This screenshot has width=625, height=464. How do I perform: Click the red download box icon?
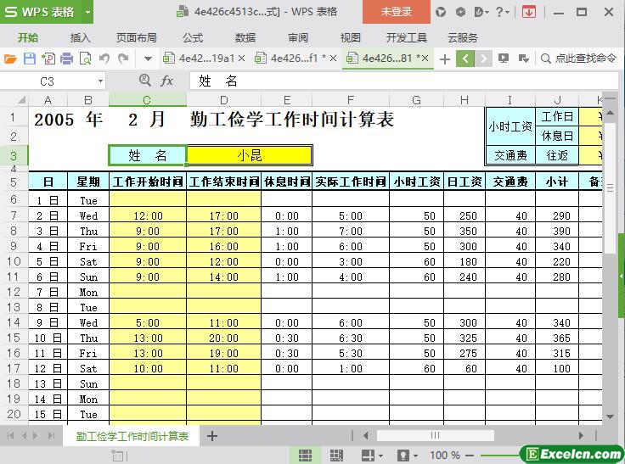click(529, 13)
